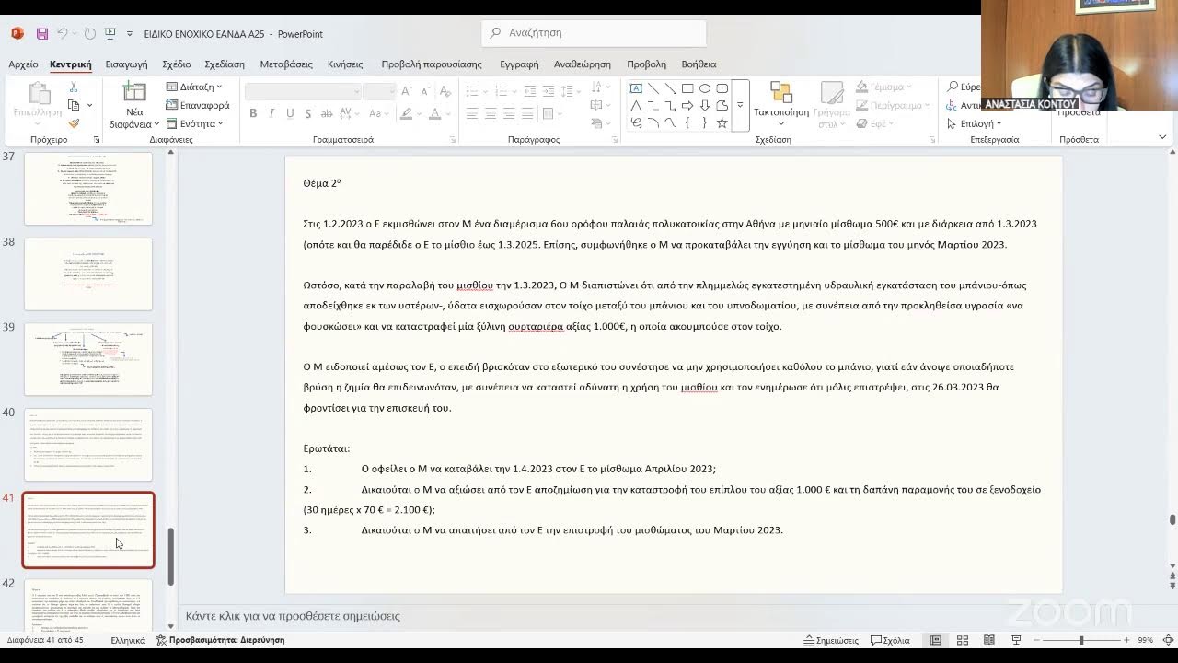Viewport: 1178px width, 663px height.
Task: Click Προσβασιμότητα: Διερεύνηση in status bar
Action: [220, 640]
